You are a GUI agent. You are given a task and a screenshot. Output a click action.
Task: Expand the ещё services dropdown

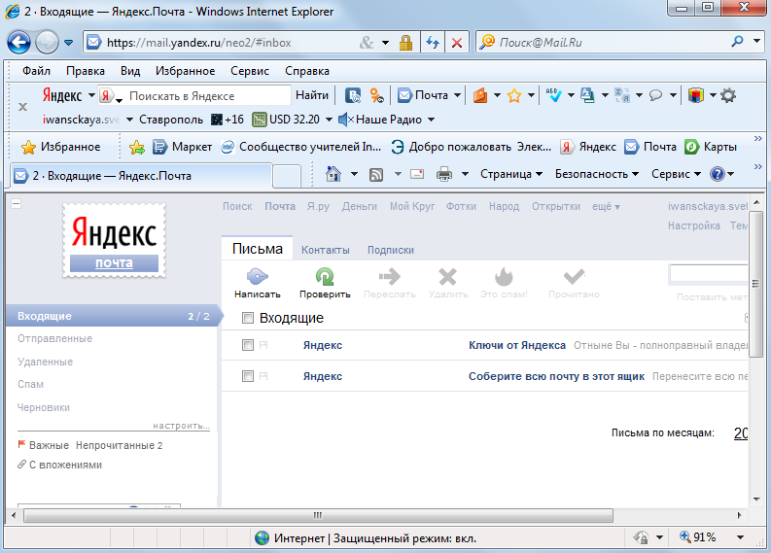(606, 206)
